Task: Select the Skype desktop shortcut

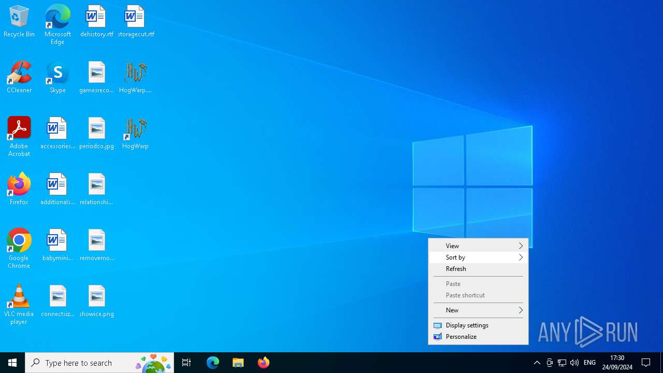Action: [x=57, y=78]
